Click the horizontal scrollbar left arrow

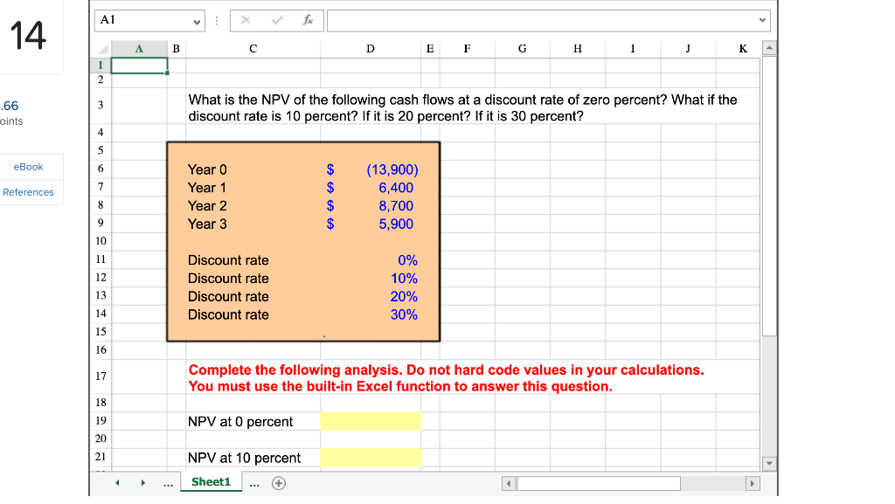click(x=509, y=484)
